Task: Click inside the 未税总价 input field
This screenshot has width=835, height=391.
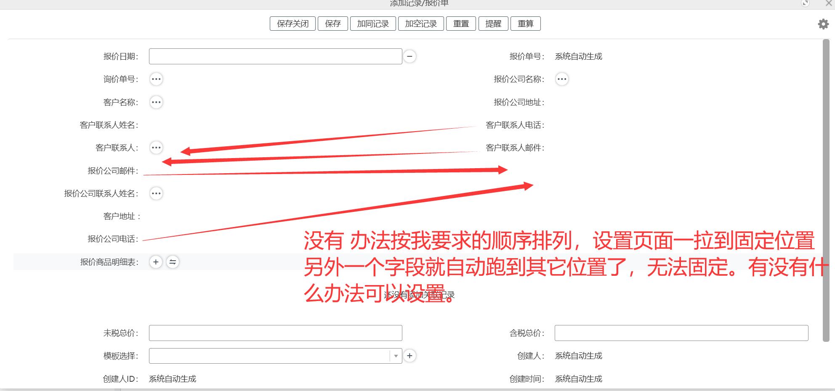Action: pyautogui.click(x=275, y=333)
